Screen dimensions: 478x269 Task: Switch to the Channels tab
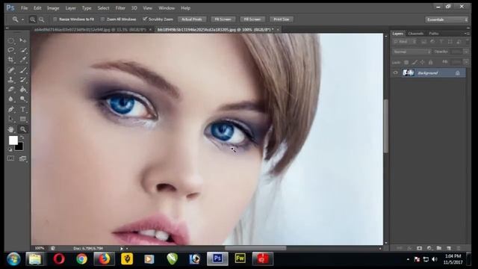coord(416,34)
